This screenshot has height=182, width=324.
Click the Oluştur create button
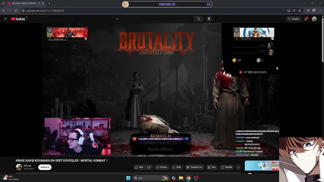(293, 19)
